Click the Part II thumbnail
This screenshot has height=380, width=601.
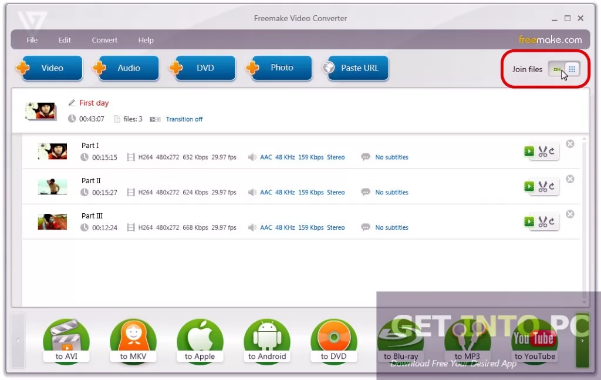[52, 187]
